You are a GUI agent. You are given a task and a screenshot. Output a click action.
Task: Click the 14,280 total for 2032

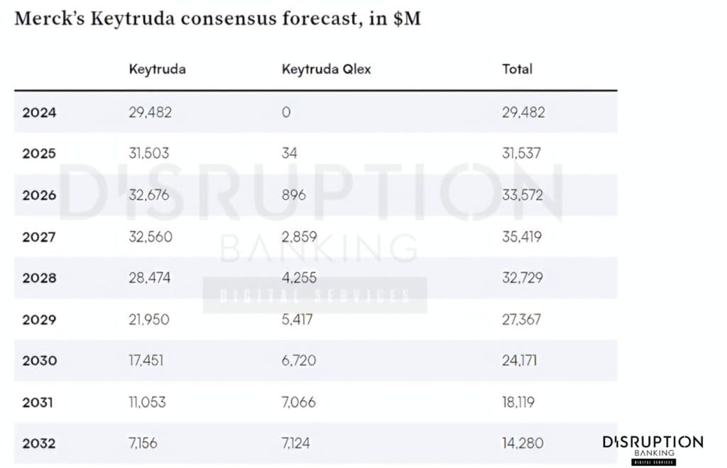pyautogui.click(x=523, y=444)
